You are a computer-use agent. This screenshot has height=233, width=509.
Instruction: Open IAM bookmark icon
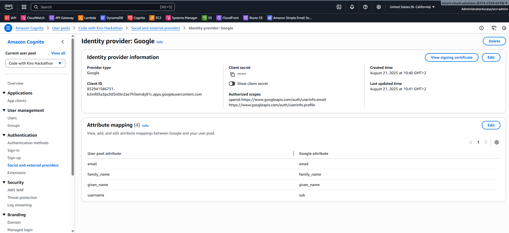point(7,18)
